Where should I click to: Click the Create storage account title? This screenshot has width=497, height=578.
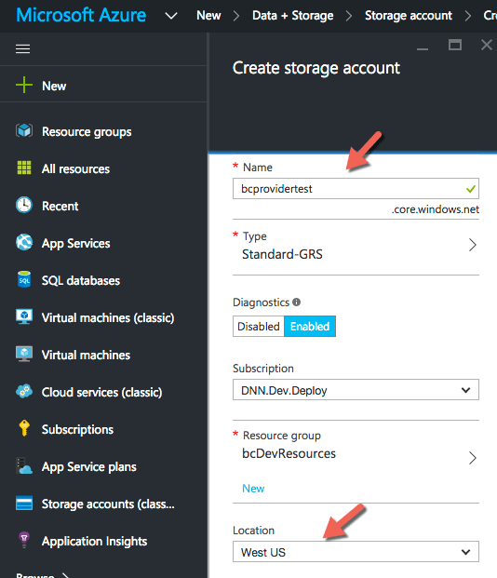tap(316, 68)
